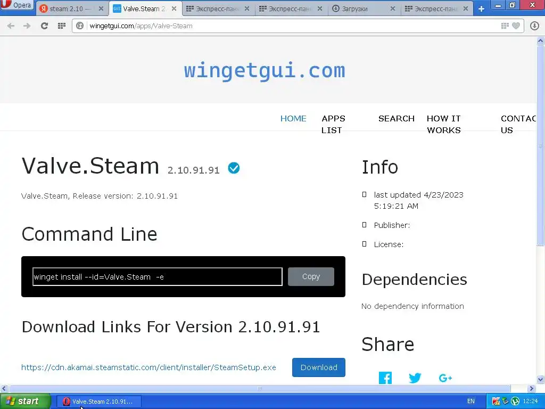The image size is (545, 409).
Task: Click the License info entry
Action: (389, 244)
